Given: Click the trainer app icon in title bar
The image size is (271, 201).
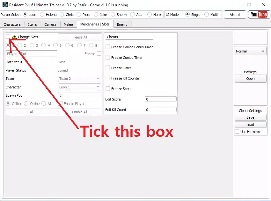Looking at the screenshot, I should point(5,5).
